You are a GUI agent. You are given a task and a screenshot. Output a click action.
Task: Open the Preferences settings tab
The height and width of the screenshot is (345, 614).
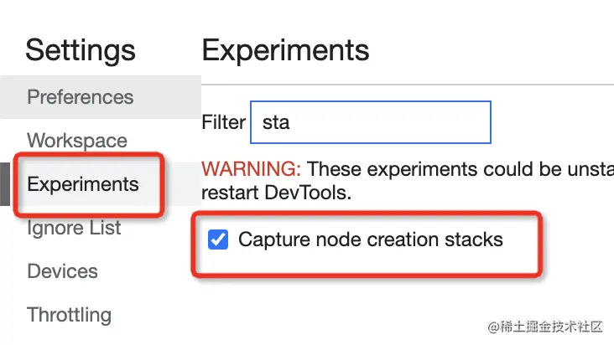point(80,97)
